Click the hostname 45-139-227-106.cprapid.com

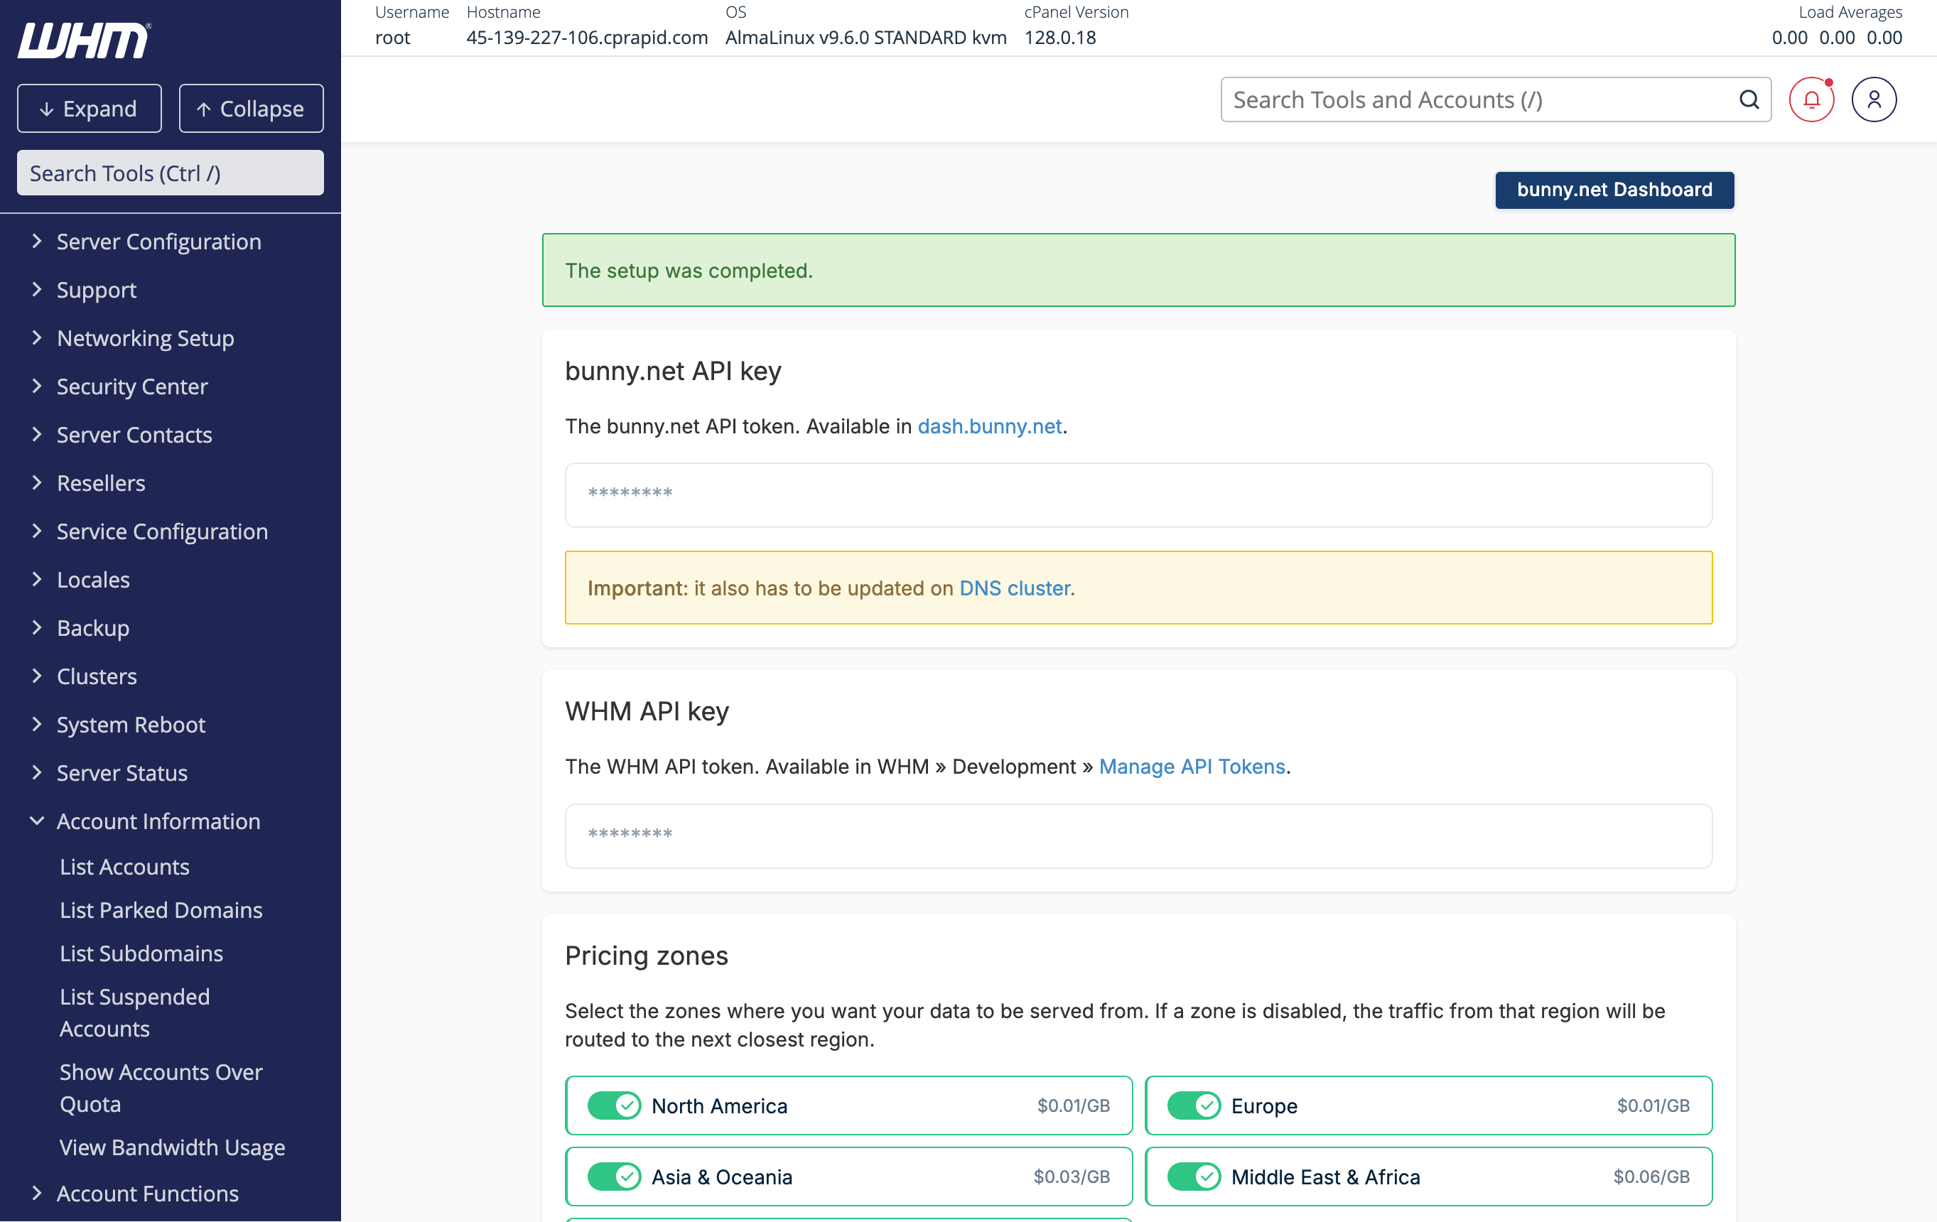(587, 38)
